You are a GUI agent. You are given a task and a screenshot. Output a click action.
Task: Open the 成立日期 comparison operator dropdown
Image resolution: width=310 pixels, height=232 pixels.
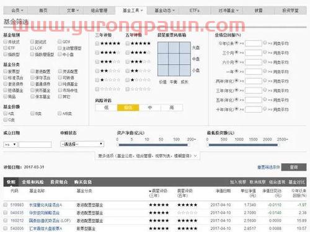coord(11,144)
